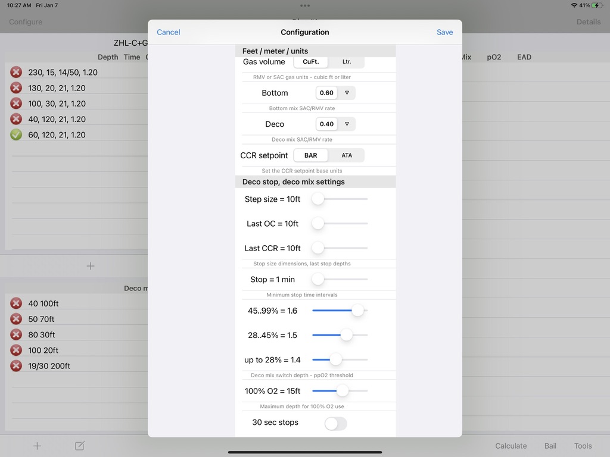Click the plus icon in the bottom toolbar

(37, 446)
